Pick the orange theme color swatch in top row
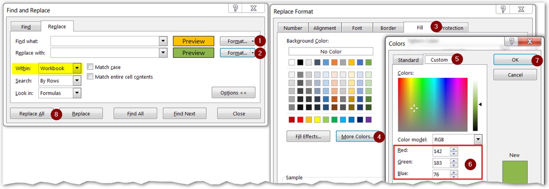 334,62
